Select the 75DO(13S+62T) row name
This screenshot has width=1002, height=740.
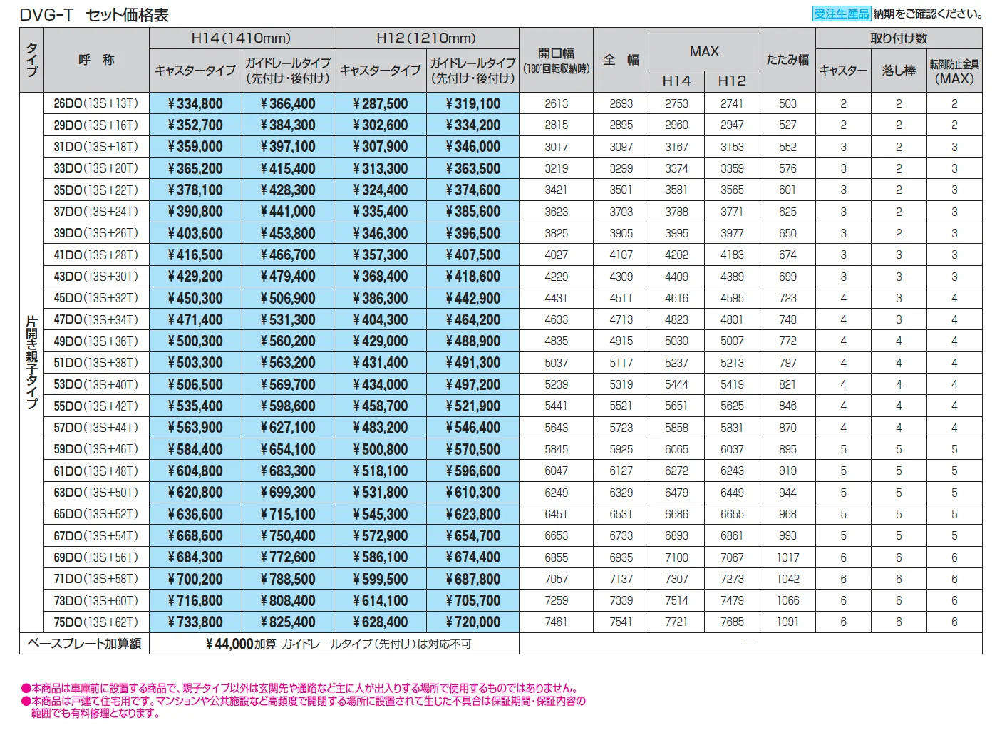(96, 622)
